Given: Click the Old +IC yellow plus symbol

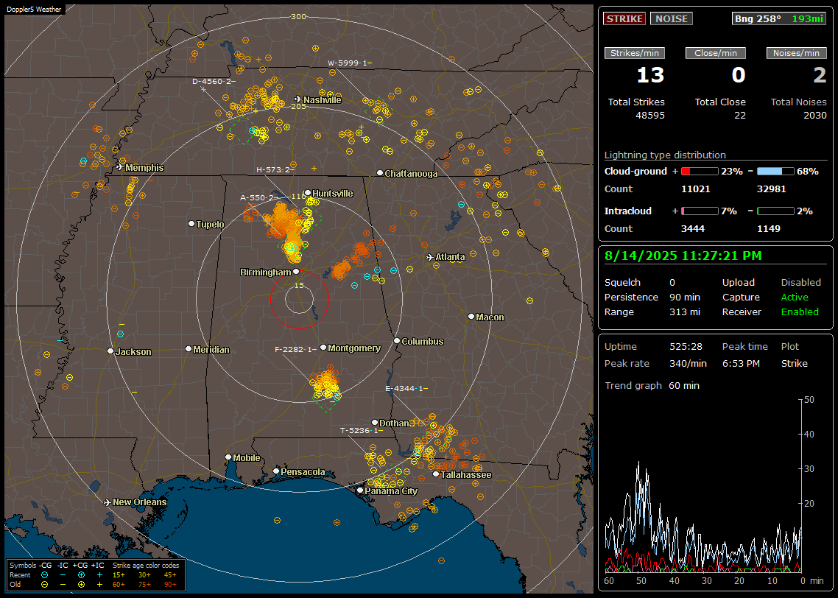Looking at the screenshot, I should click(x=99, y=585).
